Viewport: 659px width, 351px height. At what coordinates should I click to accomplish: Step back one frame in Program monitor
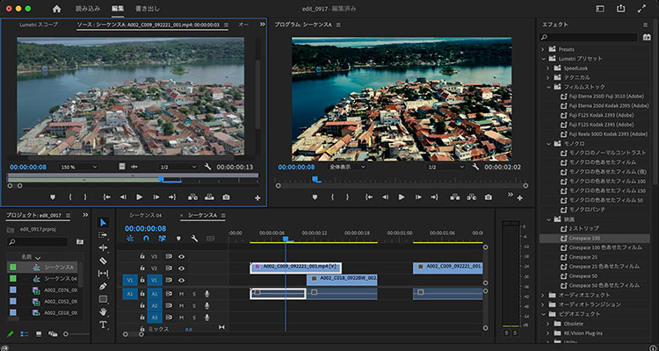click(x=385, y=197)
